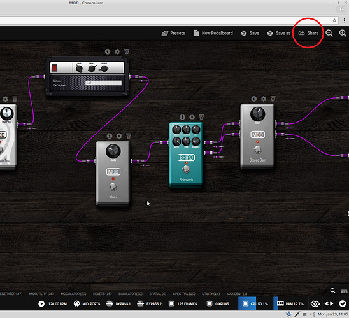Click the New Pedalboard button
349x318 pixels.
point(213,33)
